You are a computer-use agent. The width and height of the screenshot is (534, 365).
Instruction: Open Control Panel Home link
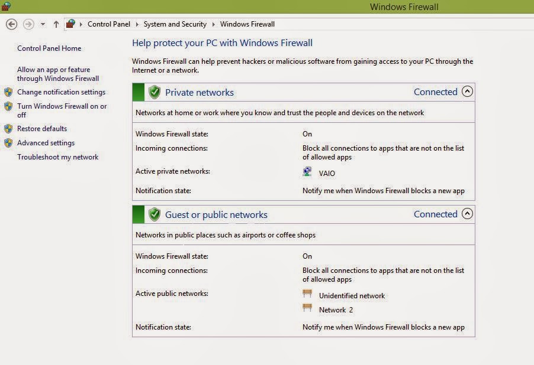point(49,48)
